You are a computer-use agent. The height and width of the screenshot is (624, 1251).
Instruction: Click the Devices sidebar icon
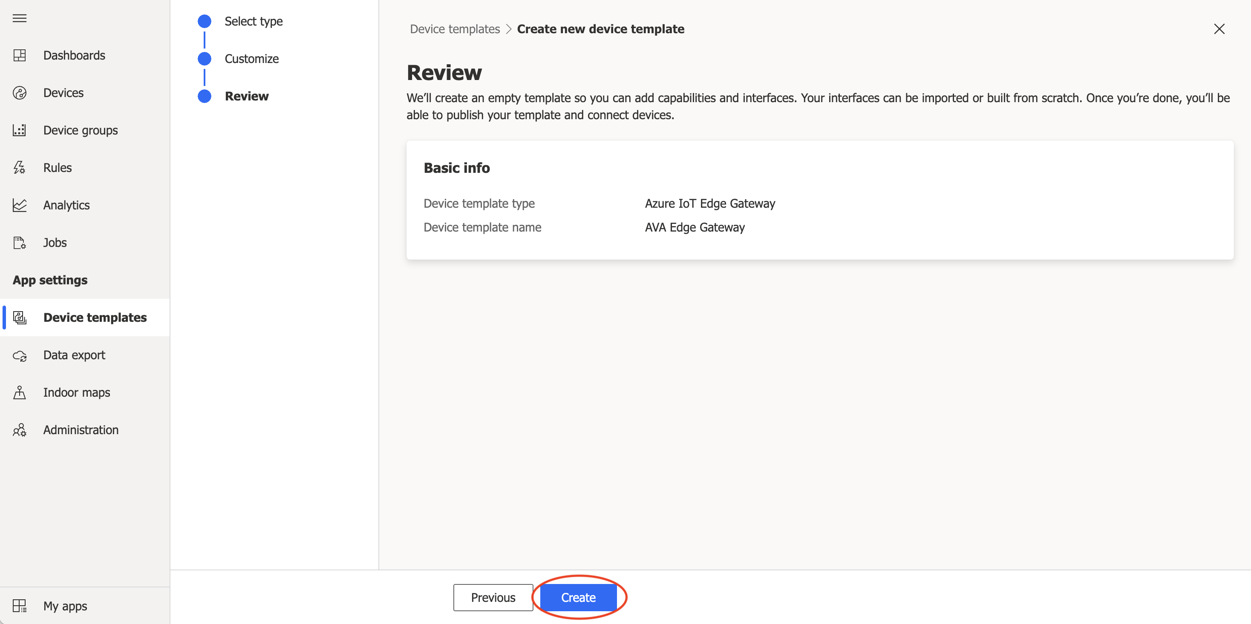[x=20, y=93]
